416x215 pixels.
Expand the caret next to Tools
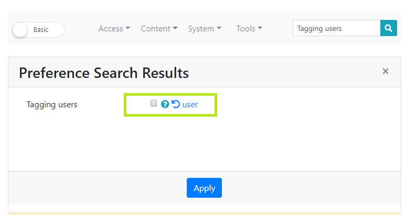point(260,28)
